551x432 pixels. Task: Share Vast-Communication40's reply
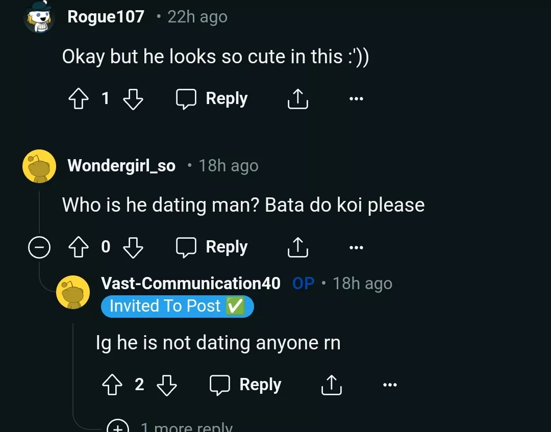pyautogui.click(x=331, y=385)
